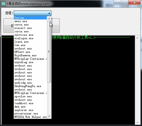Select DFServ.exe entry
The image size is (142, 126).
(30, 52)
